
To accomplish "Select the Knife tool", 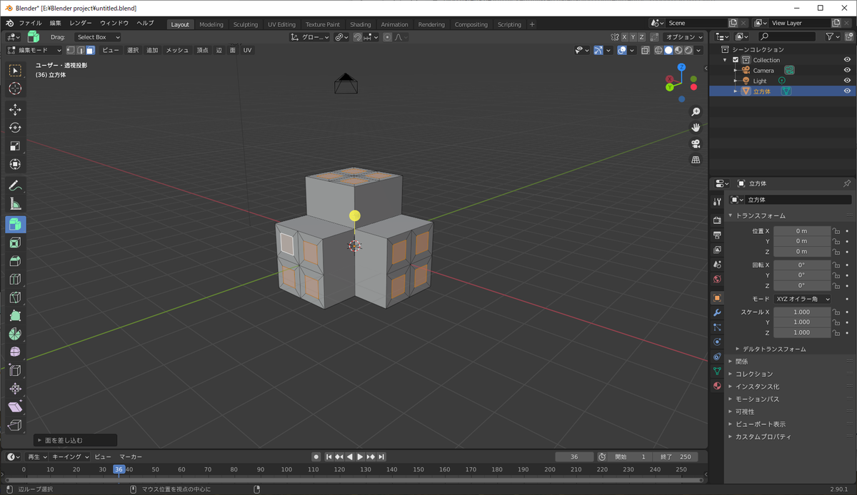I will [15, 297].
